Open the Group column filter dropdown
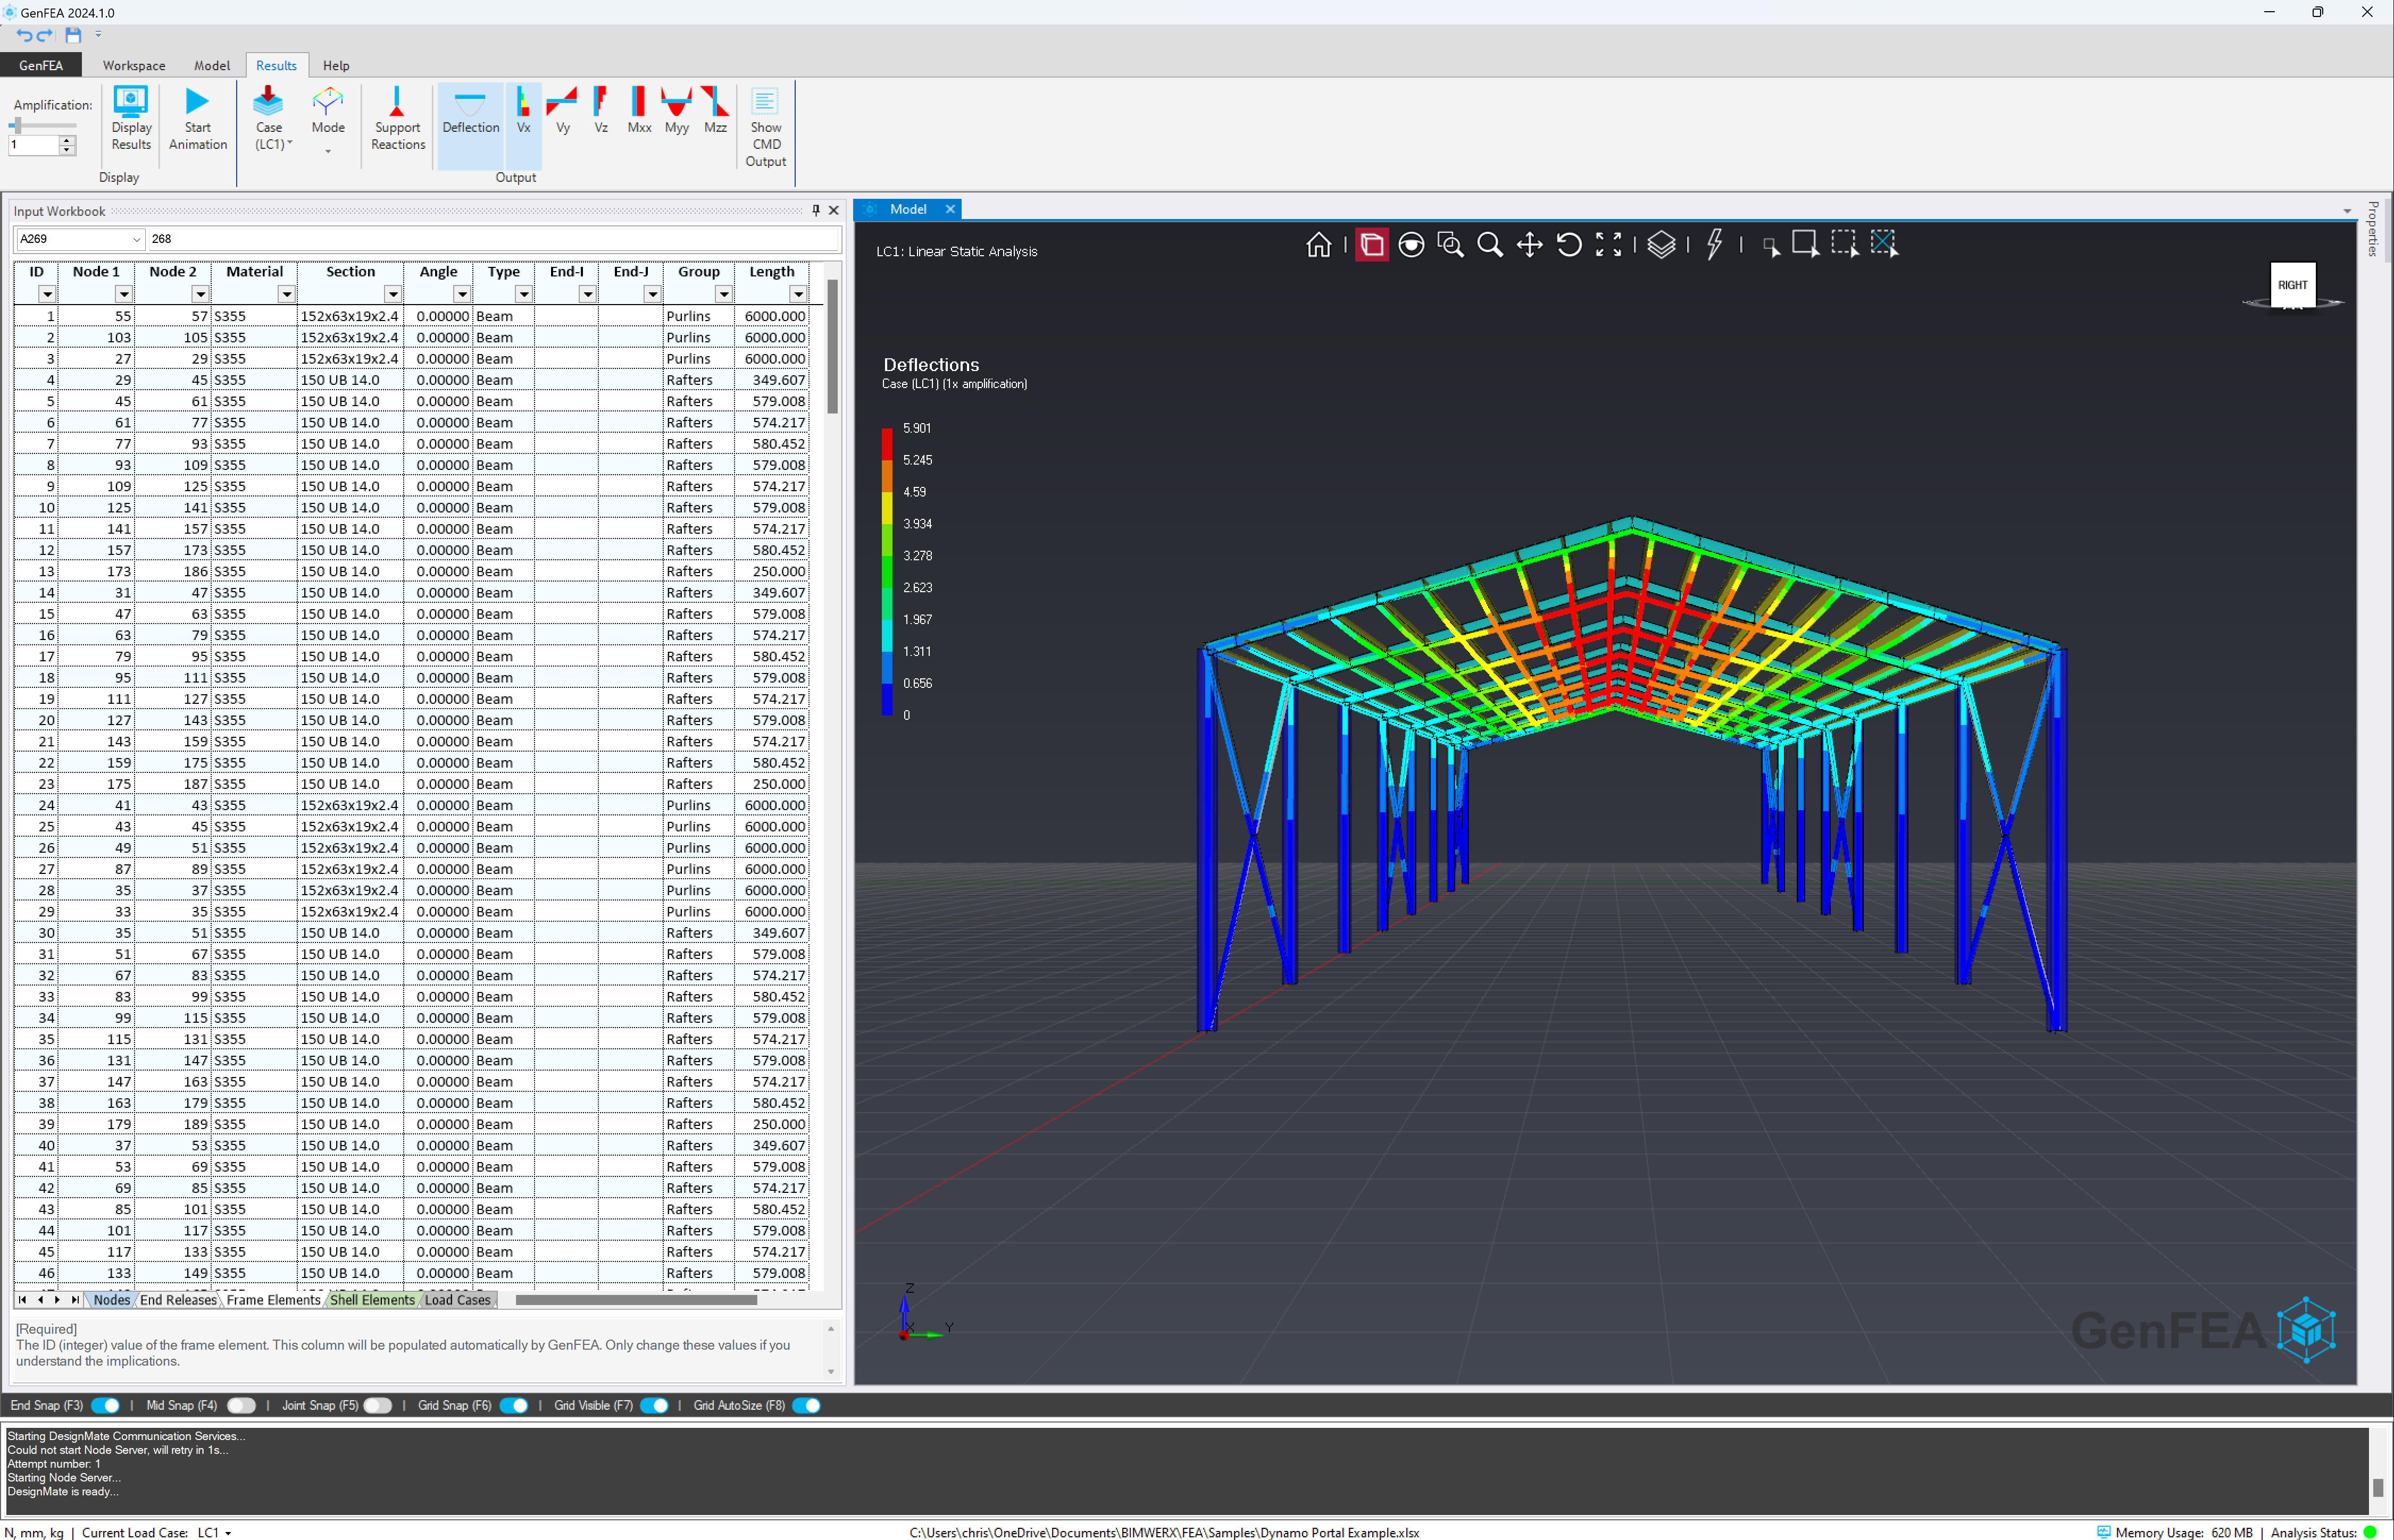This screenshot has height=1540, width=2394. pos(723,294)
